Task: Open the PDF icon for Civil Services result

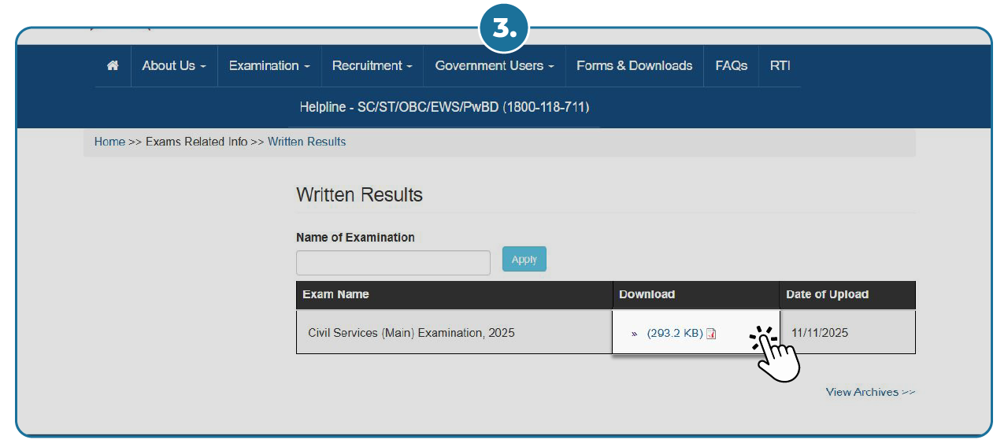Action: [x=712, y=334]
